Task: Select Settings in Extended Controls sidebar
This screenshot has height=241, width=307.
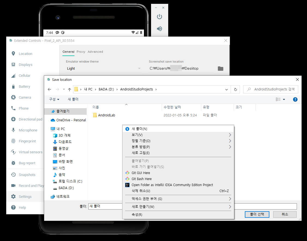Action: pos(25,197)
